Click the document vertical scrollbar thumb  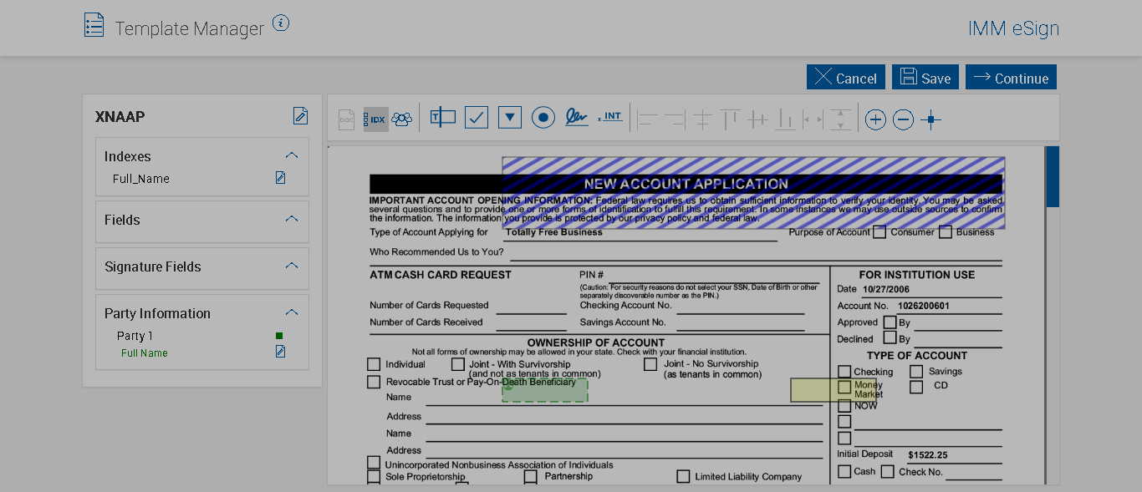click(1053, 177)
